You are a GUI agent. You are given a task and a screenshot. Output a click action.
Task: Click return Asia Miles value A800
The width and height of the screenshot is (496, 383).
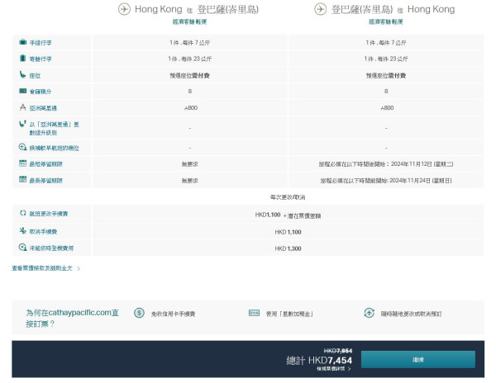387,108
